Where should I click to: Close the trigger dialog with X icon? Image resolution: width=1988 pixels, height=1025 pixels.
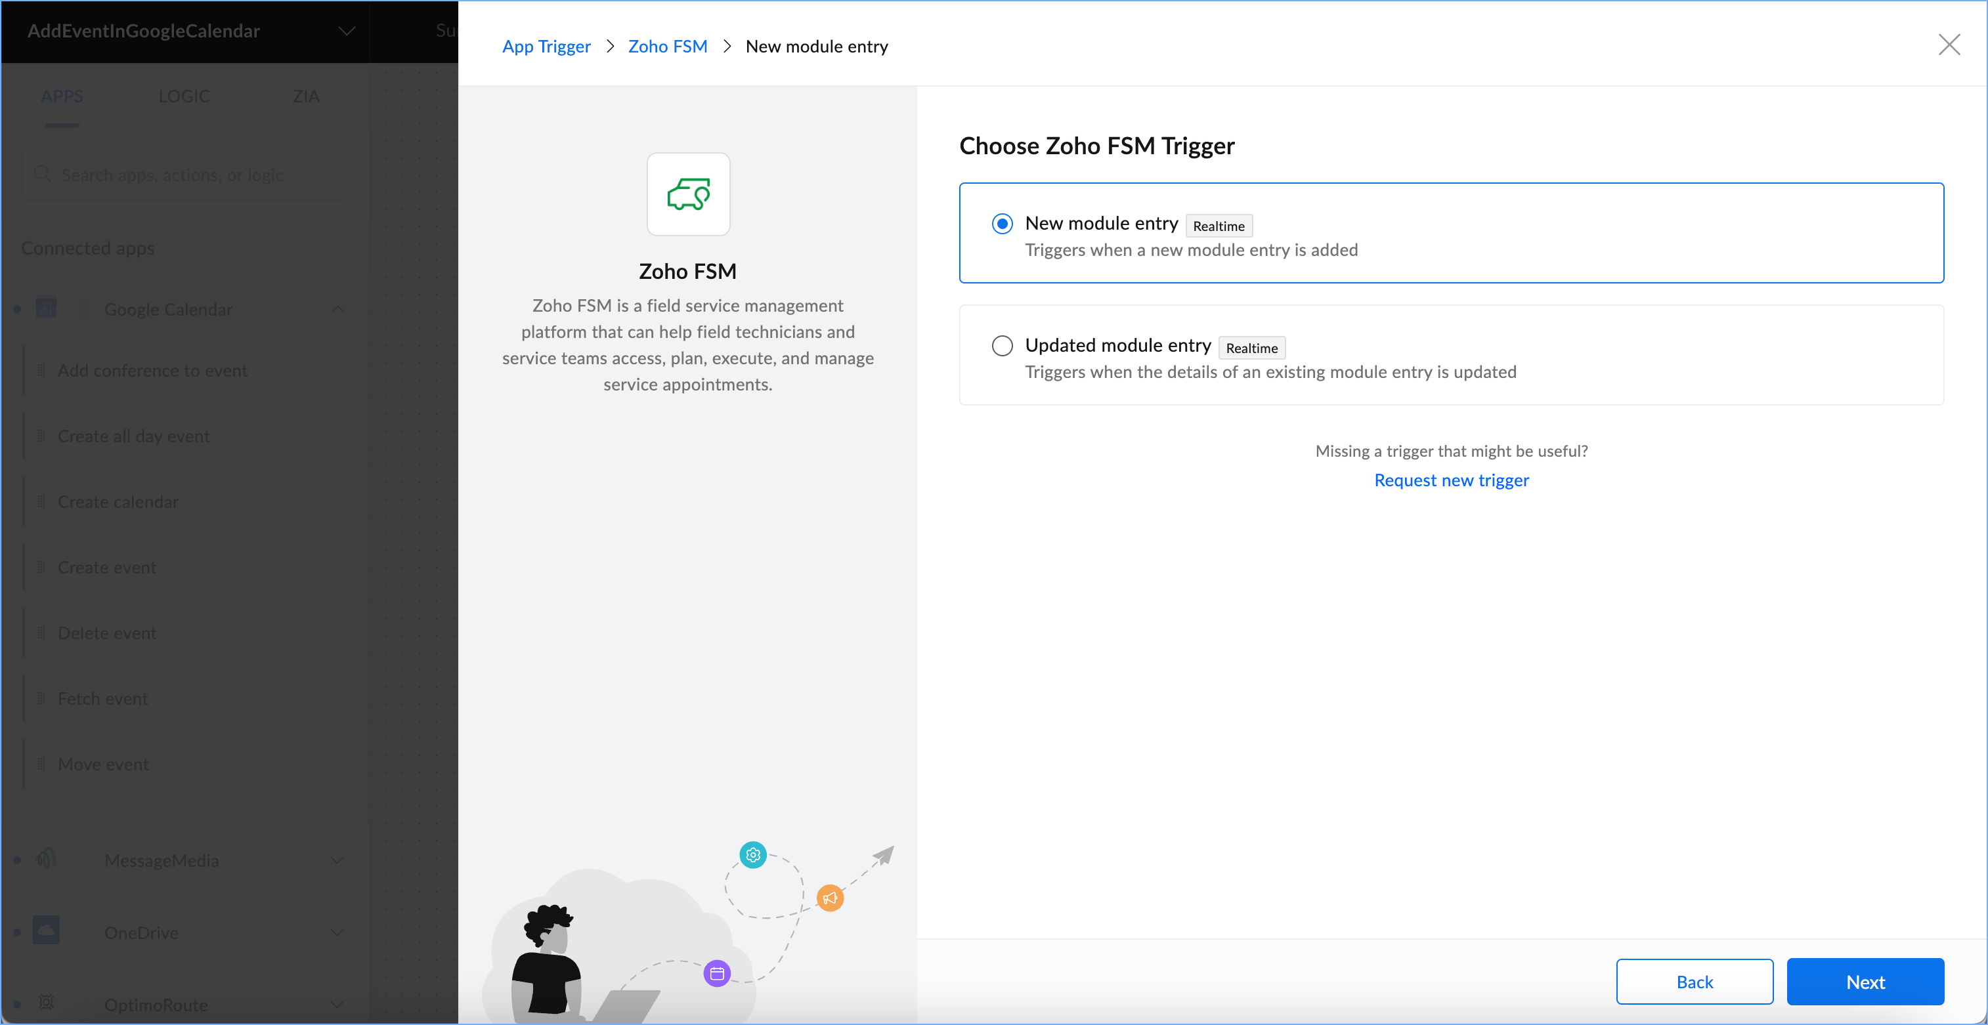(1949, 45)
